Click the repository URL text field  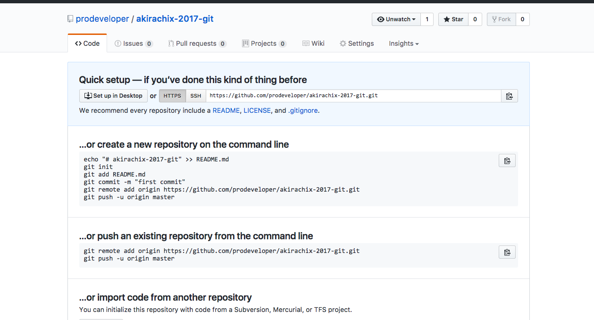click(x=353, y=96)
